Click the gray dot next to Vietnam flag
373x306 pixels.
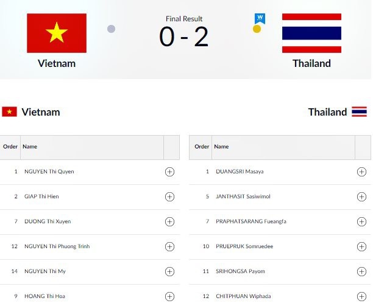point(111,29)
